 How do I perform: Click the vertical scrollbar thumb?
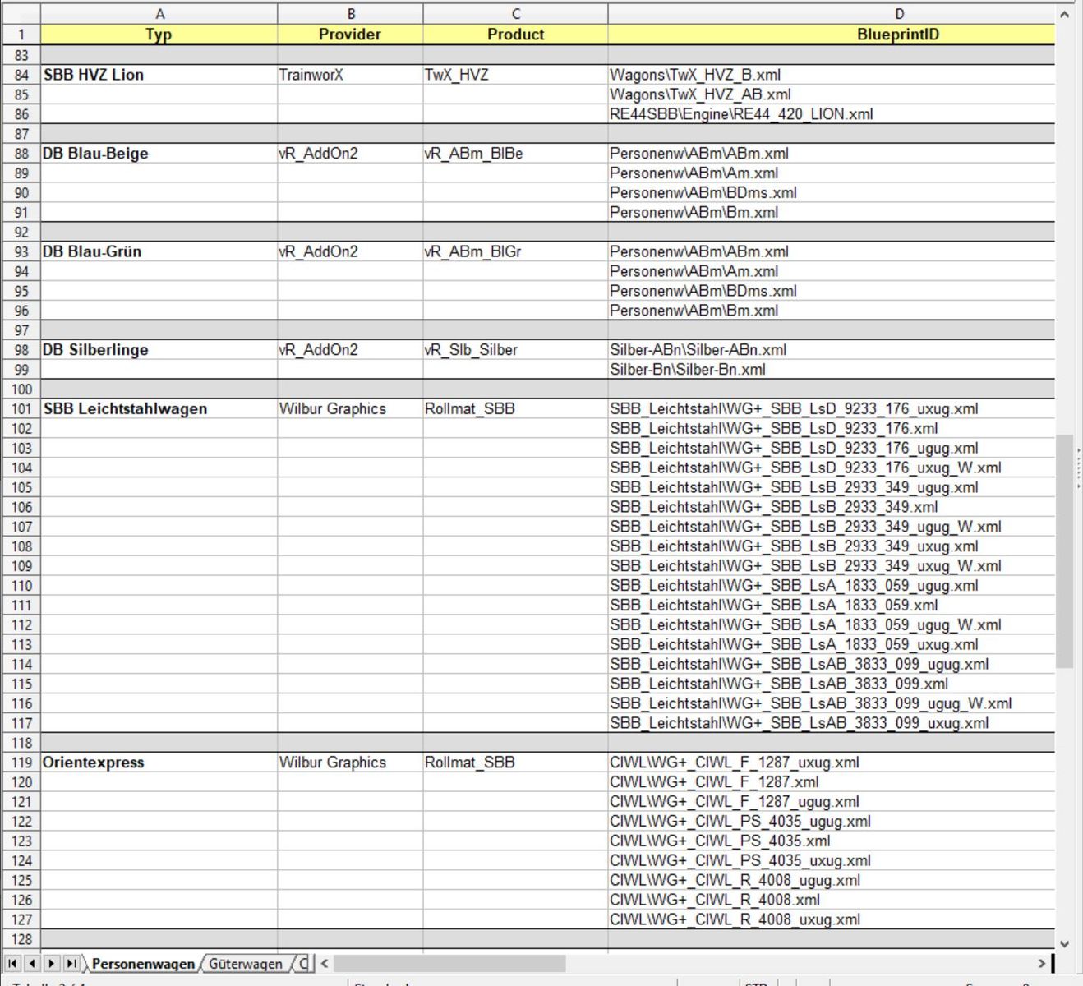[1065, 551]
